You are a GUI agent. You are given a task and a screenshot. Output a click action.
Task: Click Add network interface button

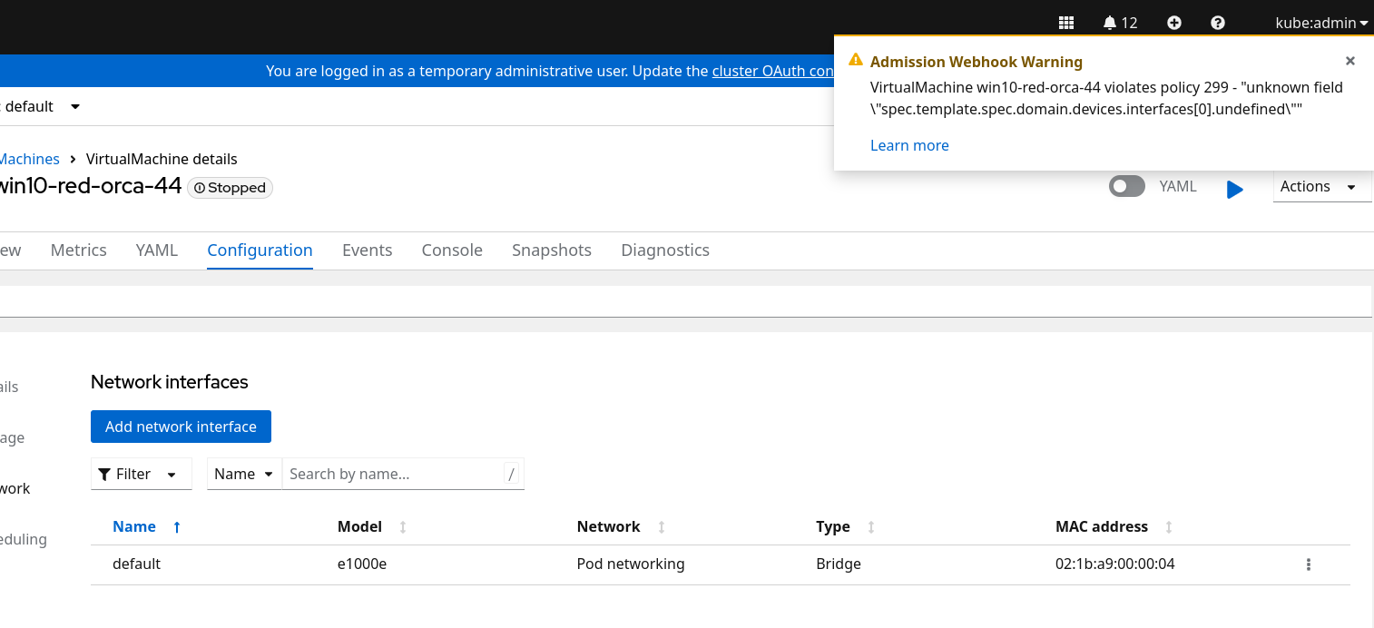tap(181, 427)
